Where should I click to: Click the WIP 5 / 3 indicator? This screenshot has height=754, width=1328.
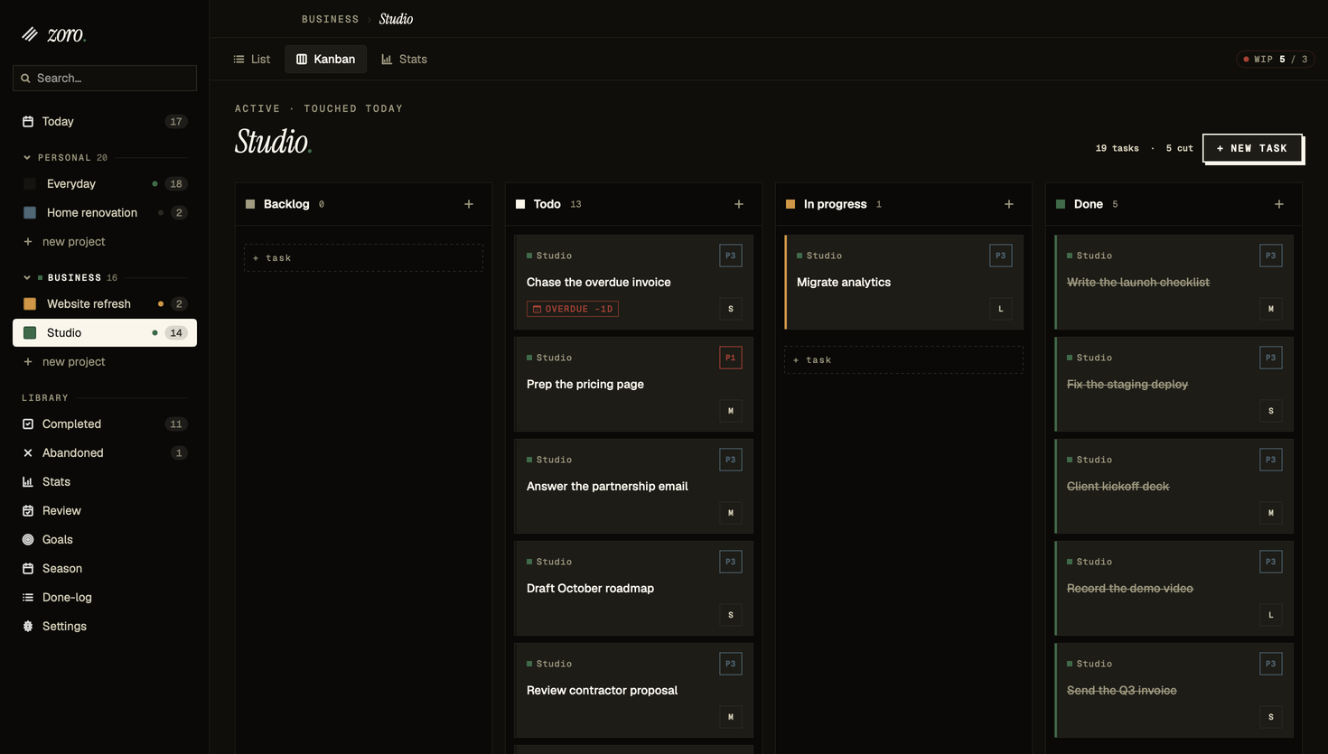click(1276, 60)
